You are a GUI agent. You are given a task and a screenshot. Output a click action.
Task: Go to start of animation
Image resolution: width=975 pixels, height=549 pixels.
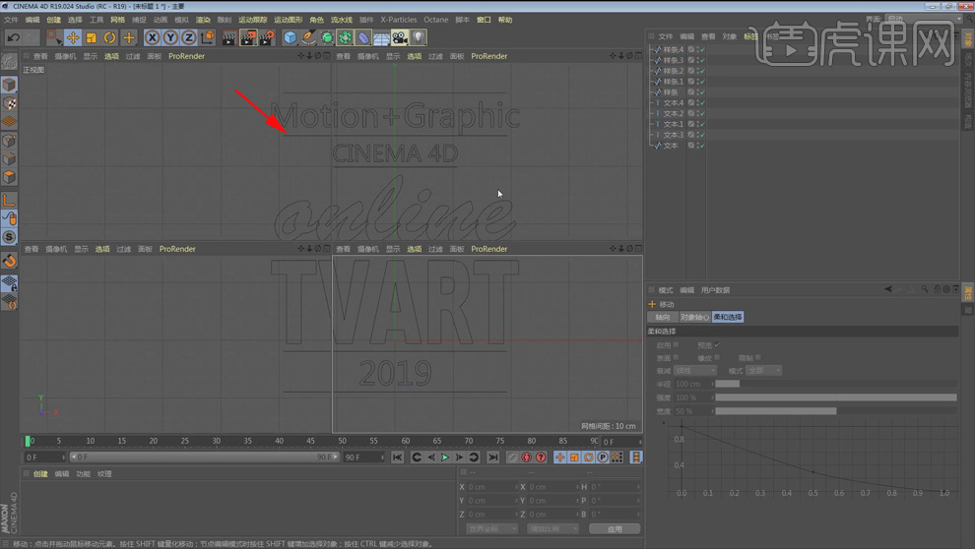click(397, 457)
